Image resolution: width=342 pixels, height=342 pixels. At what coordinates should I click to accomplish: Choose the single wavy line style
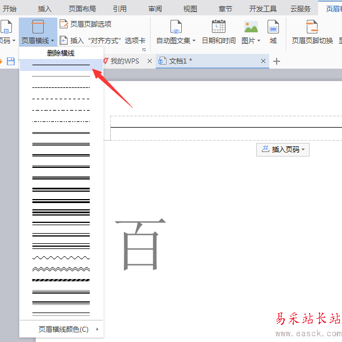click(61, 258)
